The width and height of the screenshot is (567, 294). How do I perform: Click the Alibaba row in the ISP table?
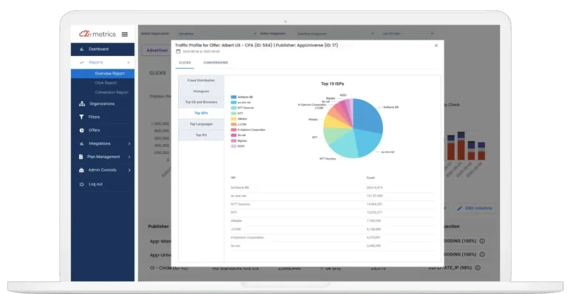pos(333,221)
